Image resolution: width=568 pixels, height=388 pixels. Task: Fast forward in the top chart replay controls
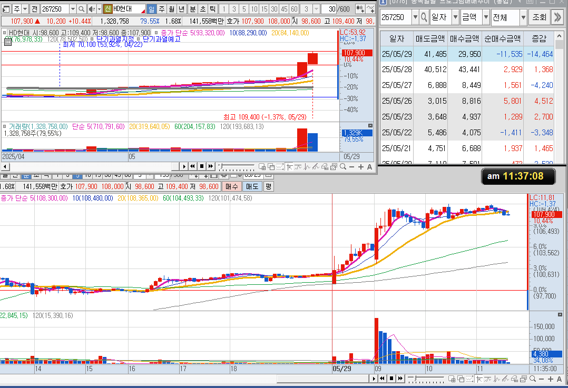[x=211, y=166]
